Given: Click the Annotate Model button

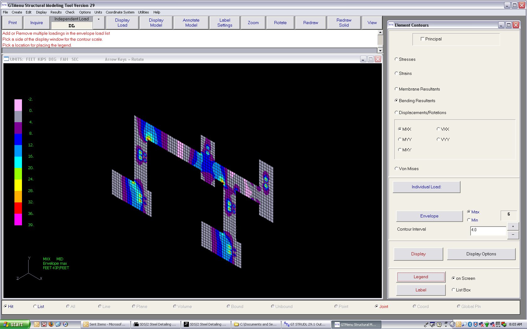Looking at the screenshot, I should pos(191,23).
